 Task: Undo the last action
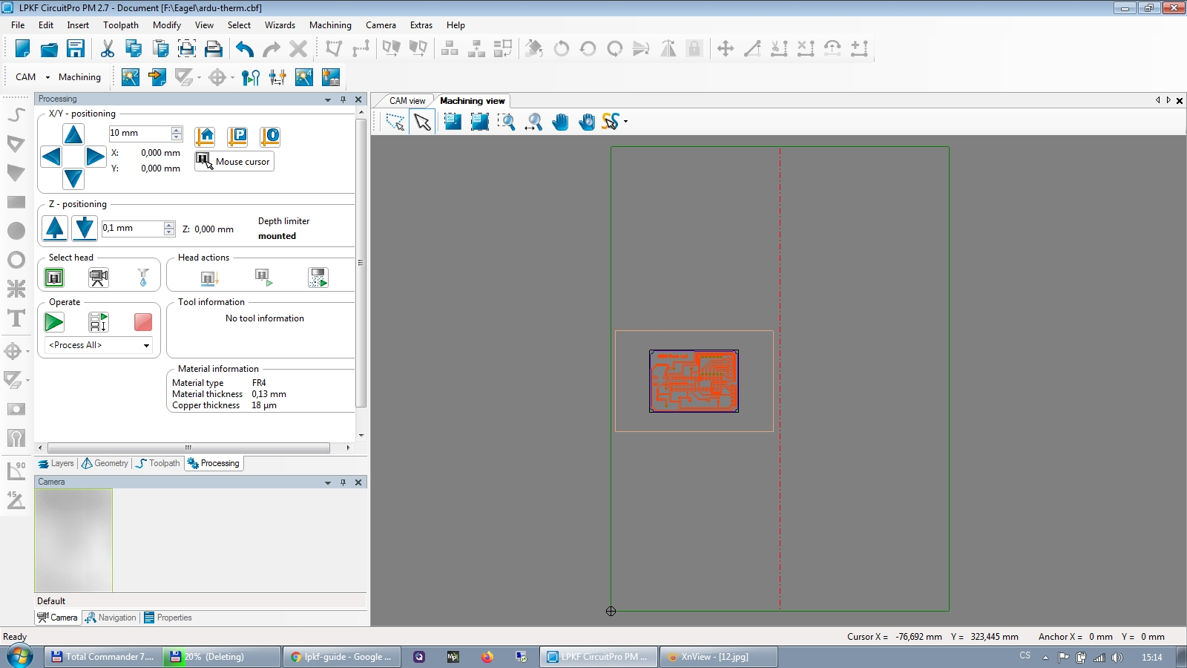(x=245, y=49)
